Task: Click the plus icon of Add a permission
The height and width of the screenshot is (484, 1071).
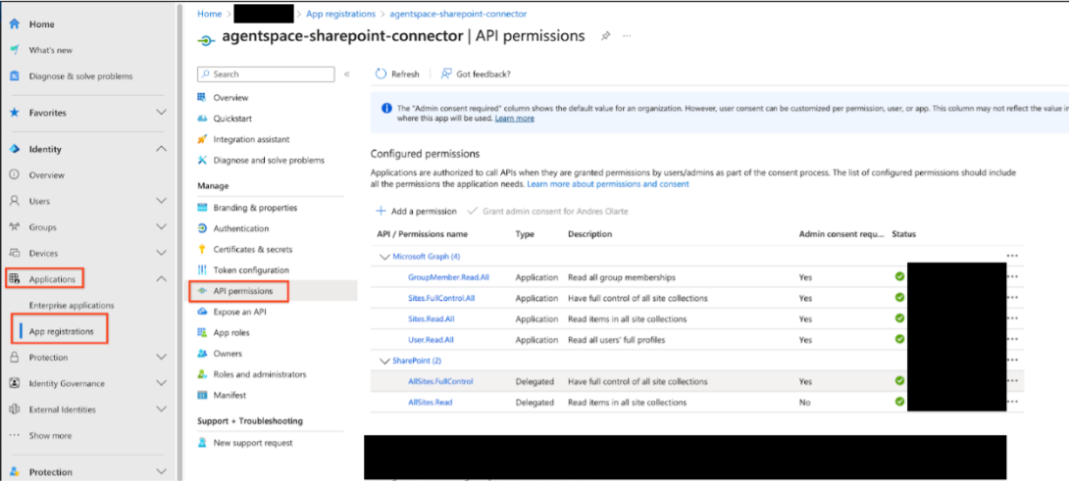Action: 382,211
